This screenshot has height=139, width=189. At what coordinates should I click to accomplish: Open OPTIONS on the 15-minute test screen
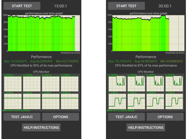pos(60,117)
